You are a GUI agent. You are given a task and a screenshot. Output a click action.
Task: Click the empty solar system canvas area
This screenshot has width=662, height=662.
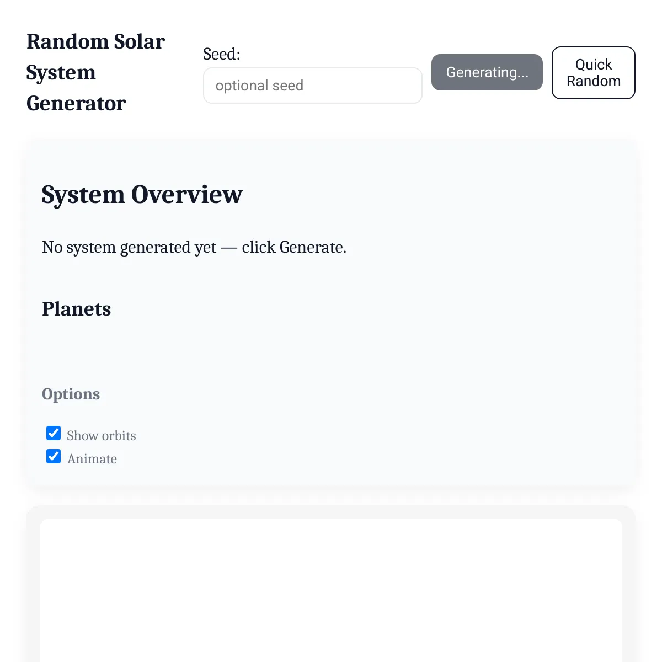point(331,590)
